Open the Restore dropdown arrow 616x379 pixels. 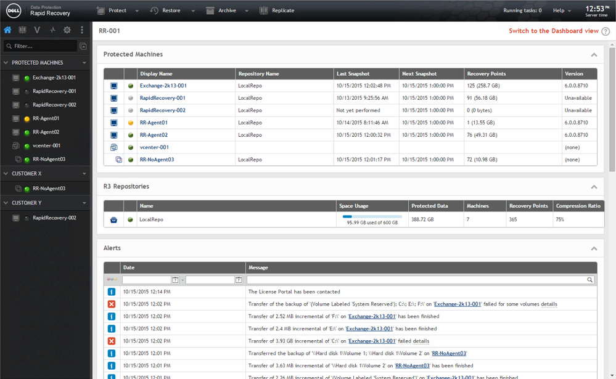tap(193, 11)
